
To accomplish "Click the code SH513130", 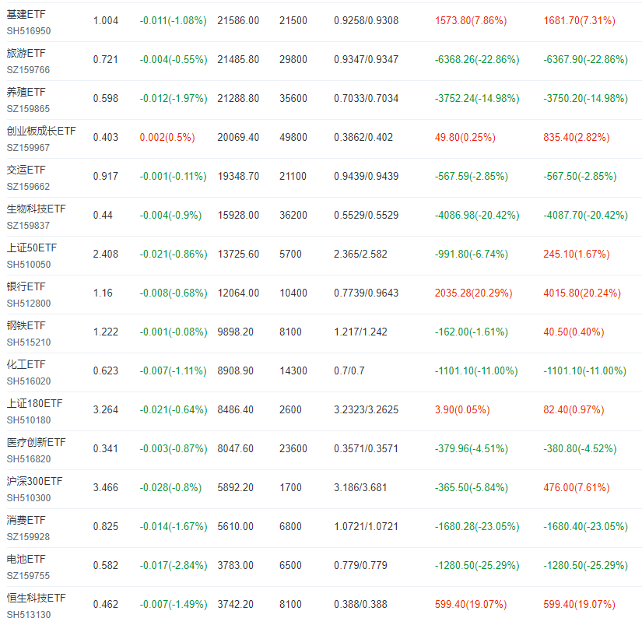I will pos(29,615).
